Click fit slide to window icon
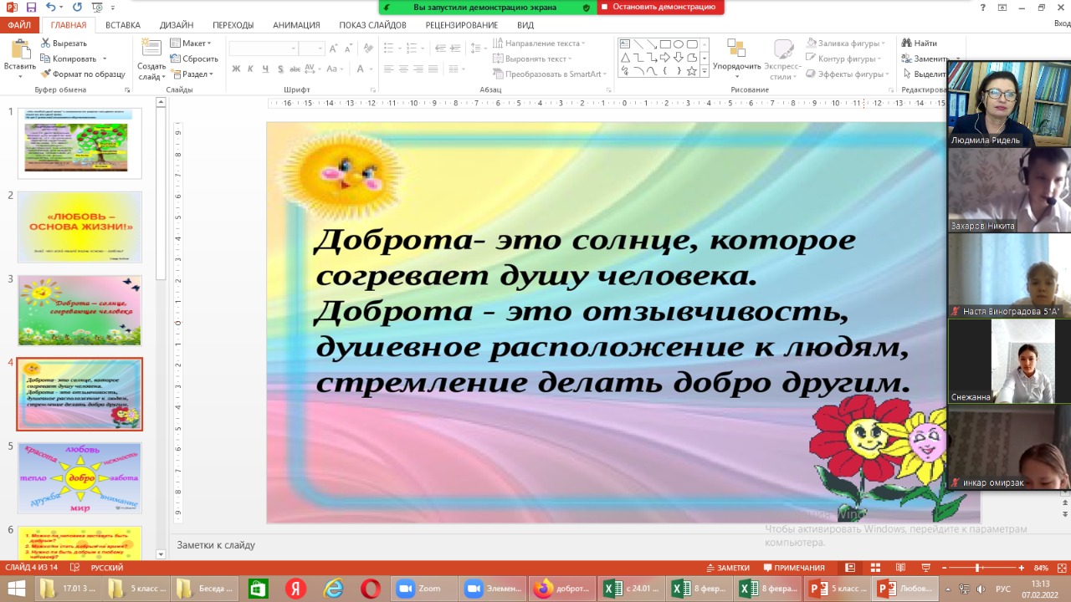This screenshot has height=602, width=1071. [1059, 569]
